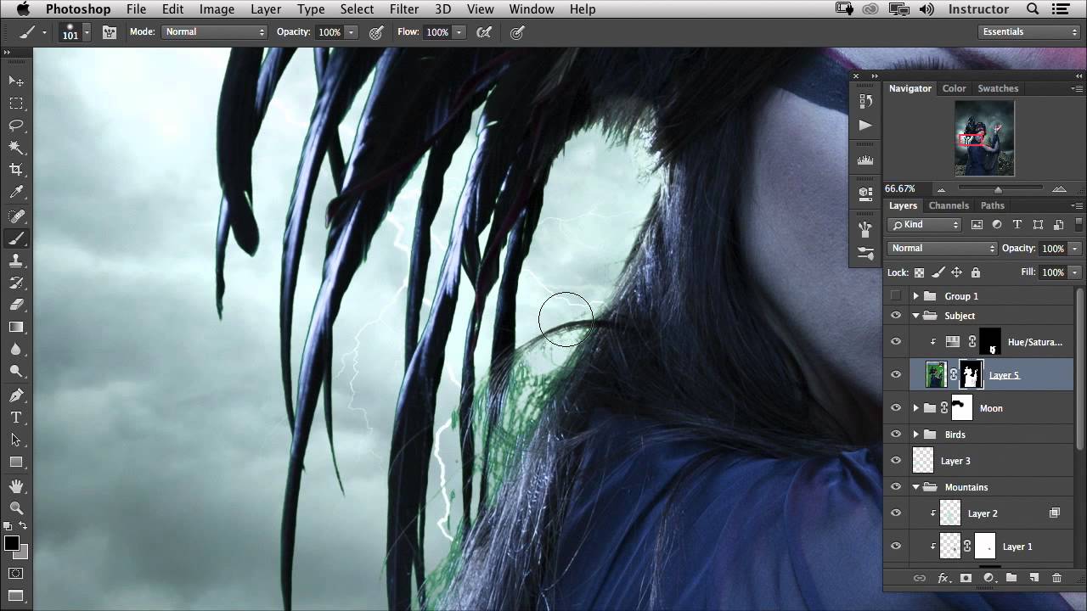Open the brush Mode dropdown
The height and width of the screenshot is (611, 1087).
pos(214,32)
